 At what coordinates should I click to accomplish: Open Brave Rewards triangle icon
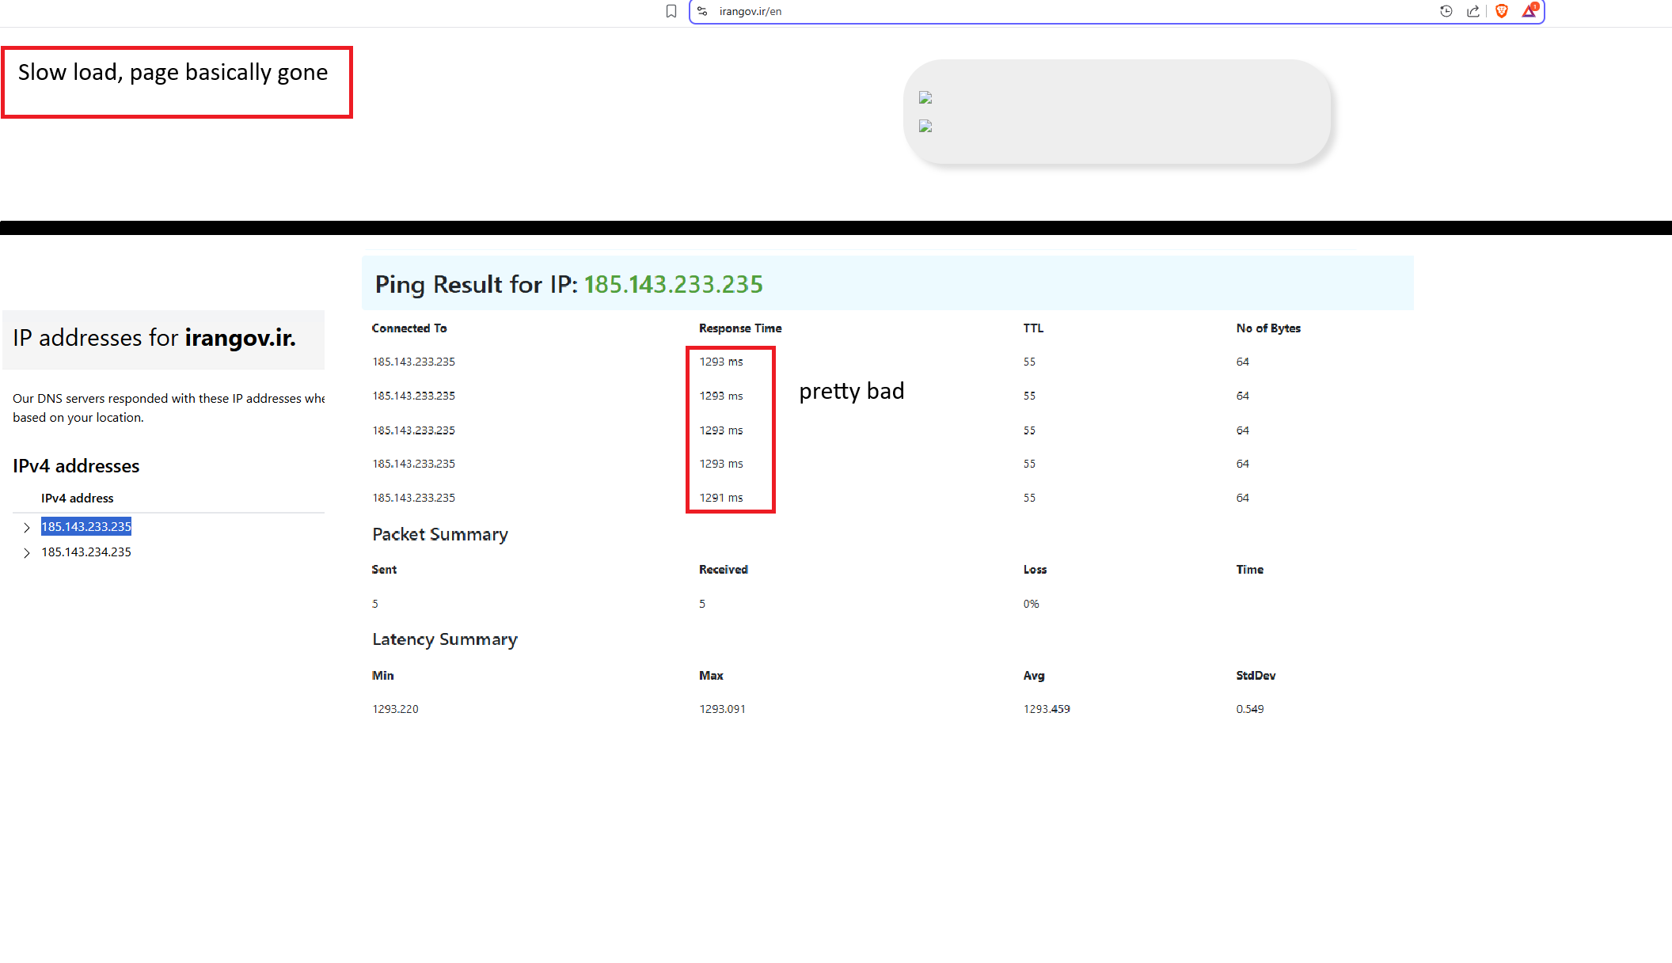pyautogui.click(x=1529, y=10)
